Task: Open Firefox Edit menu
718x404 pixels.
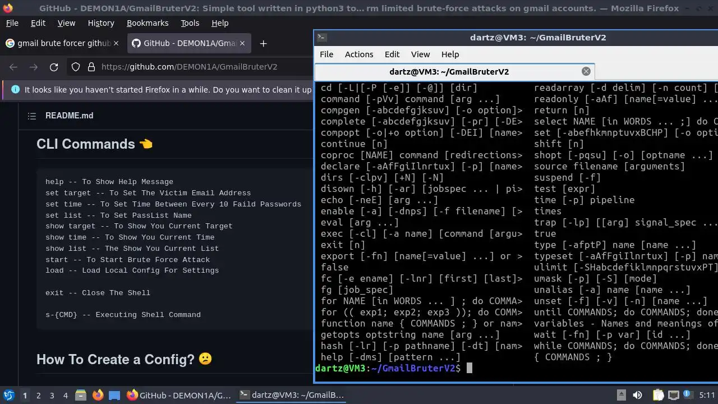Action: pos(38,23)
